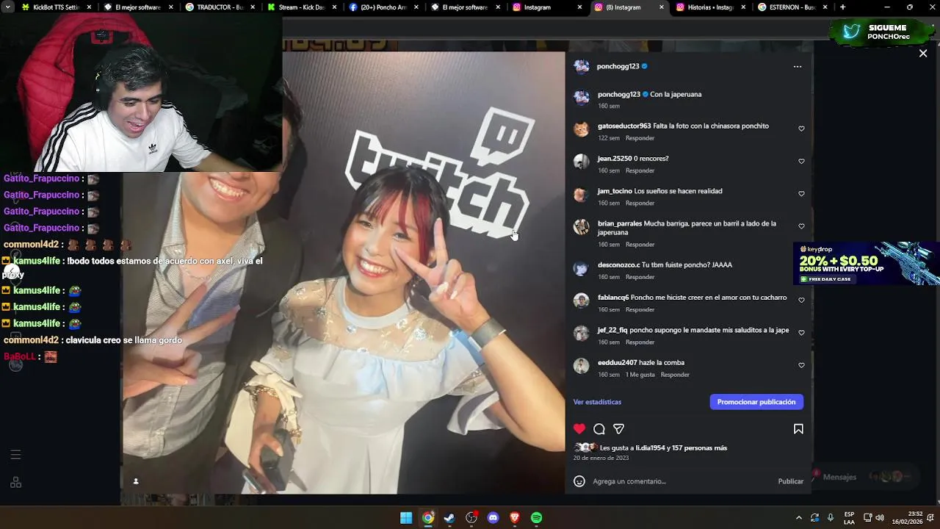Open Discord from the taskbar

493,518
